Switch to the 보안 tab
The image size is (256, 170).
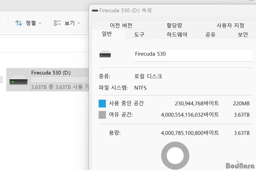(243, 34)
